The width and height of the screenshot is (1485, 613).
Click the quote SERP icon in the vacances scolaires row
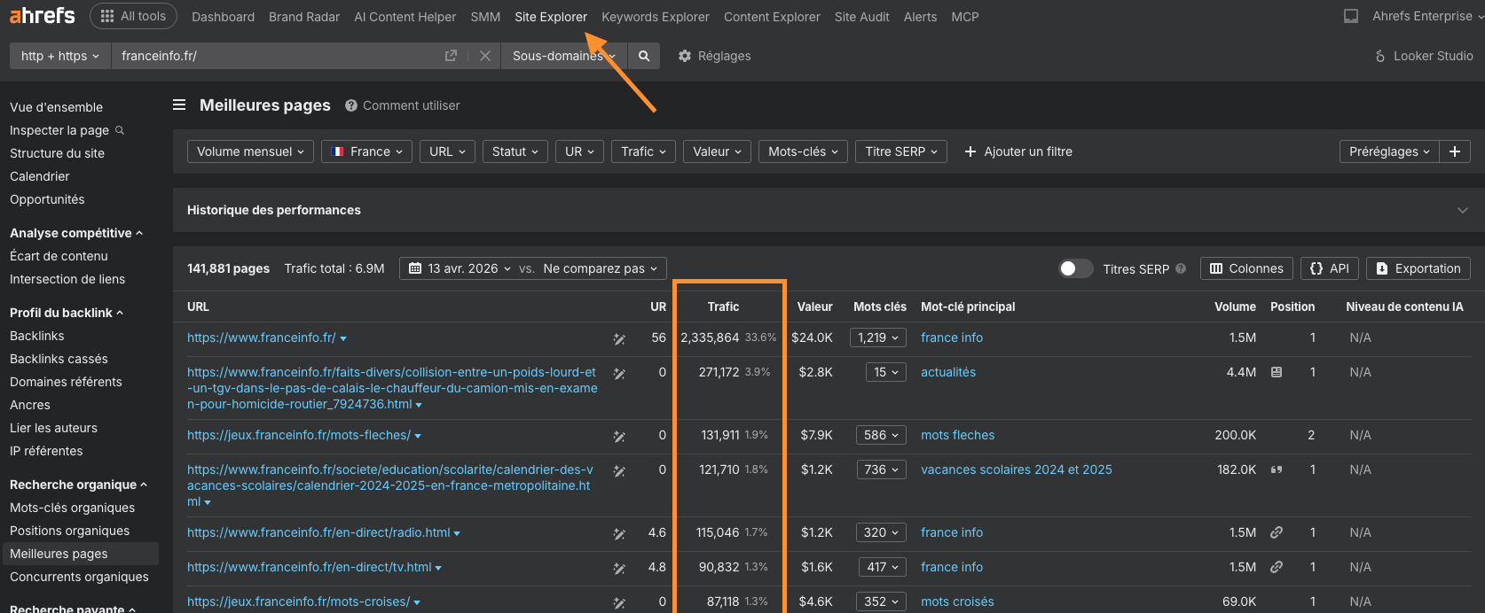1277,469
